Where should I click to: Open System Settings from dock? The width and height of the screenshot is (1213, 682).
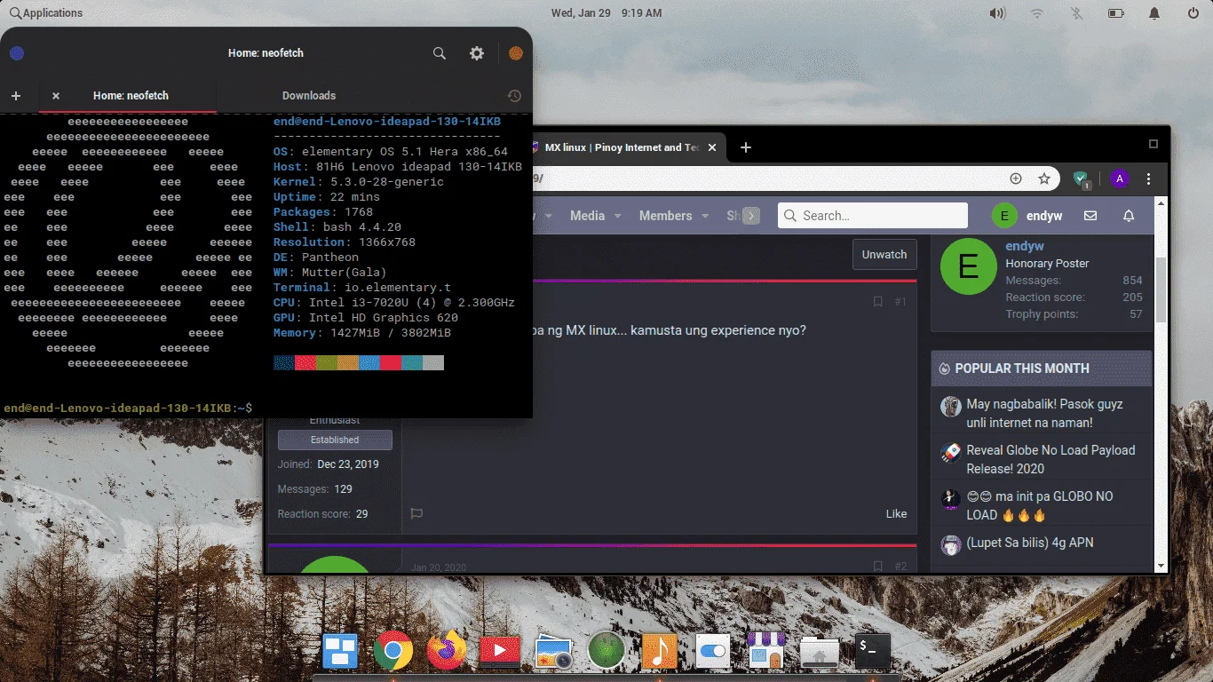713,652
